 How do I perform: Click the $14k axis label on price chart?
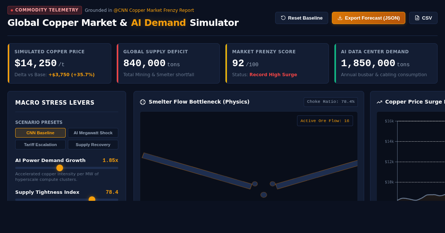389,141
